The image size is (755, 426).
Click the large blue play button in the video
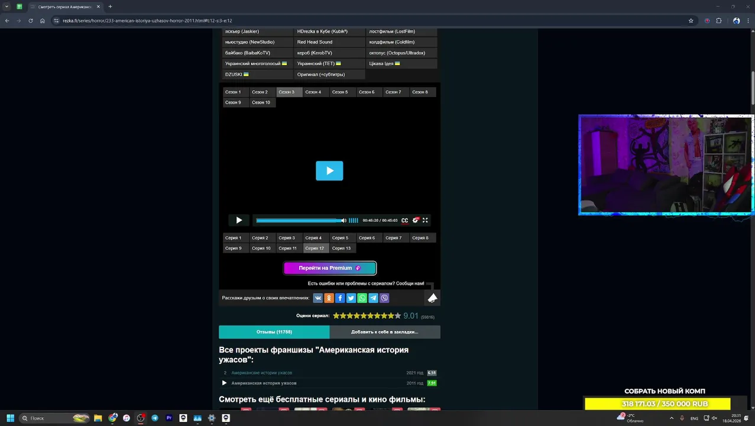click(x=329, y=171)
